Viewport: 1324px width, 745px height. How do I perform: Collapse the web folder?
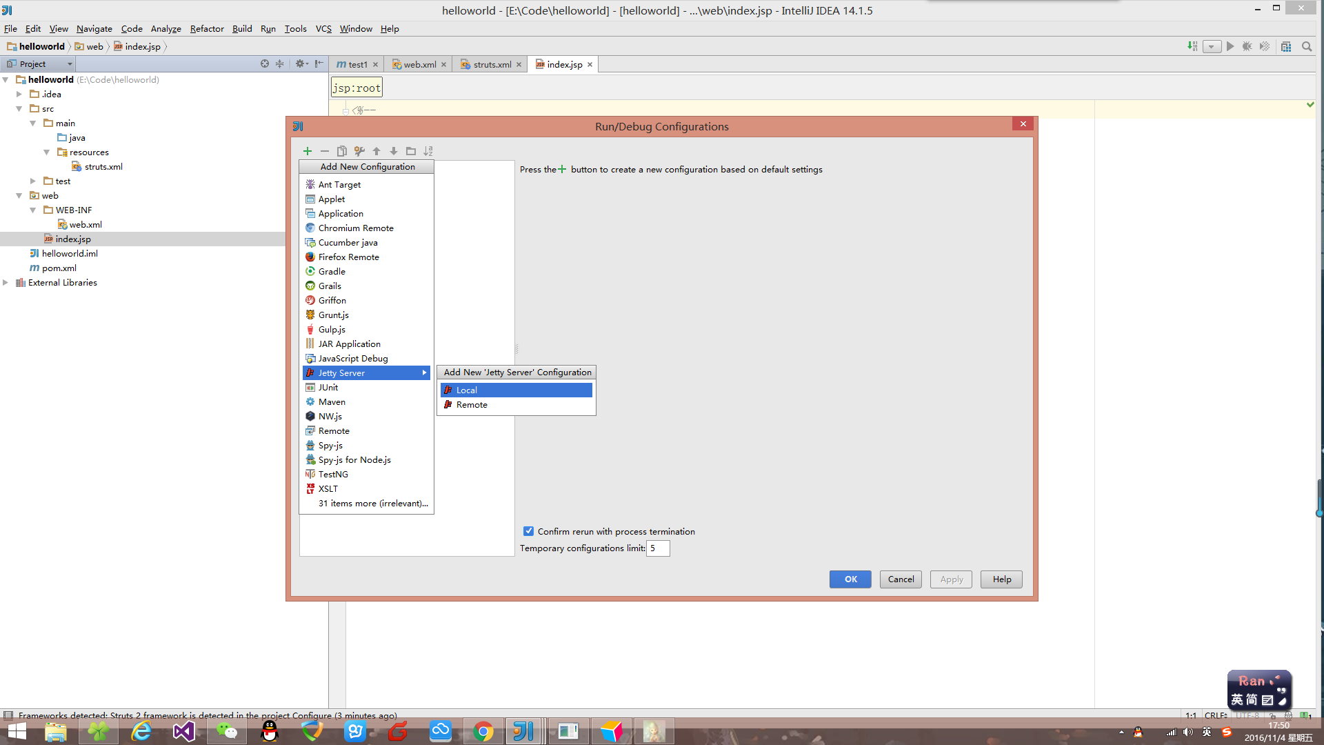point(19,196)
